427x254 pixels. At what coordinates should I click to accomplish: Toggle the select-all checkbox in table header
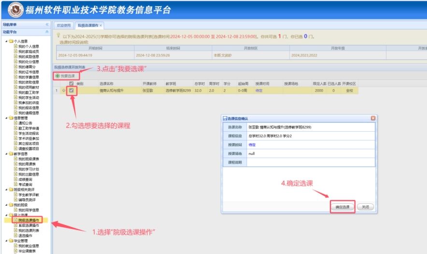[71, 83]
